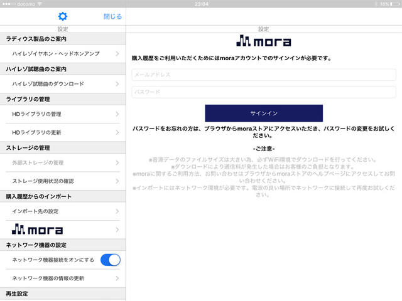This screenshot has height=301, width=402.
Task: Select 外部ストレージの管理 row
Action: coord(63,163)
